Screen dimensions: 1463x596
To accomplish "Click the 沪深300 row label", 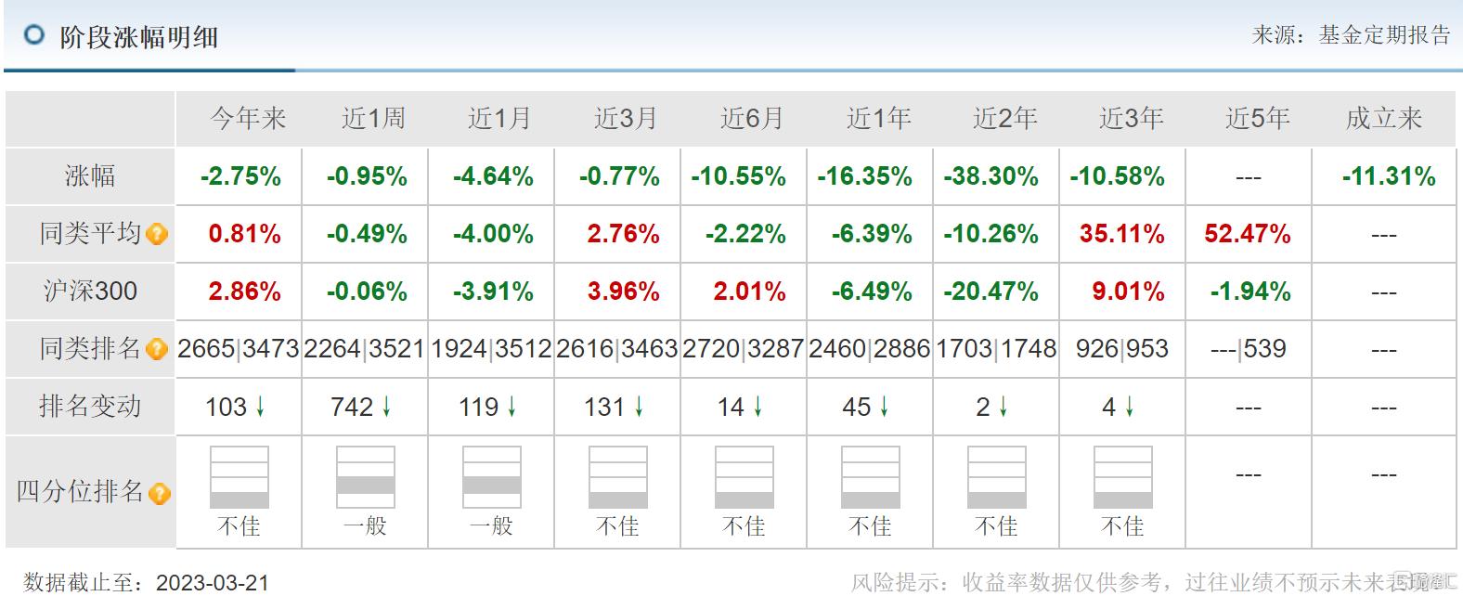I will 90,291.
